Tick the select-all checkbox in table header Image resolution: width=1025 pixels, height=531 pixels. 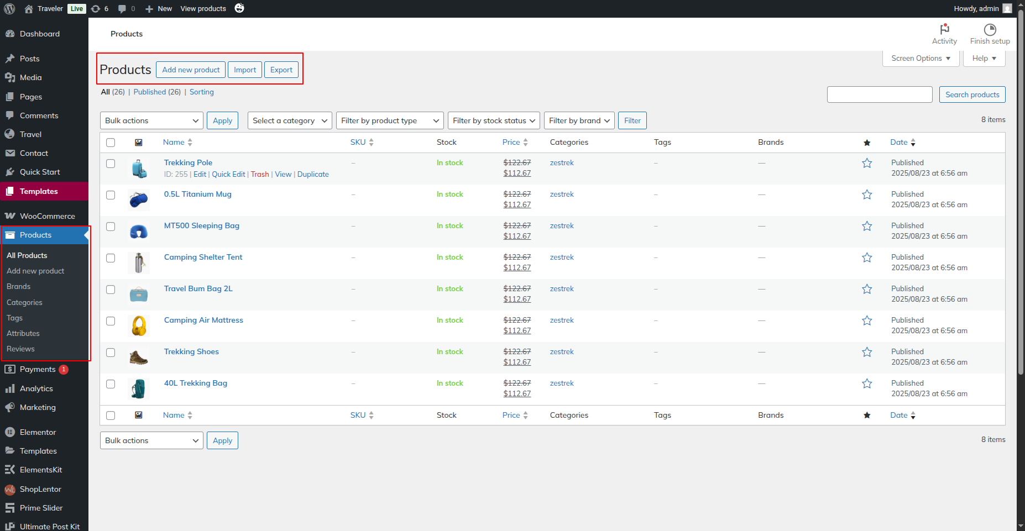[x=111, y=143]
